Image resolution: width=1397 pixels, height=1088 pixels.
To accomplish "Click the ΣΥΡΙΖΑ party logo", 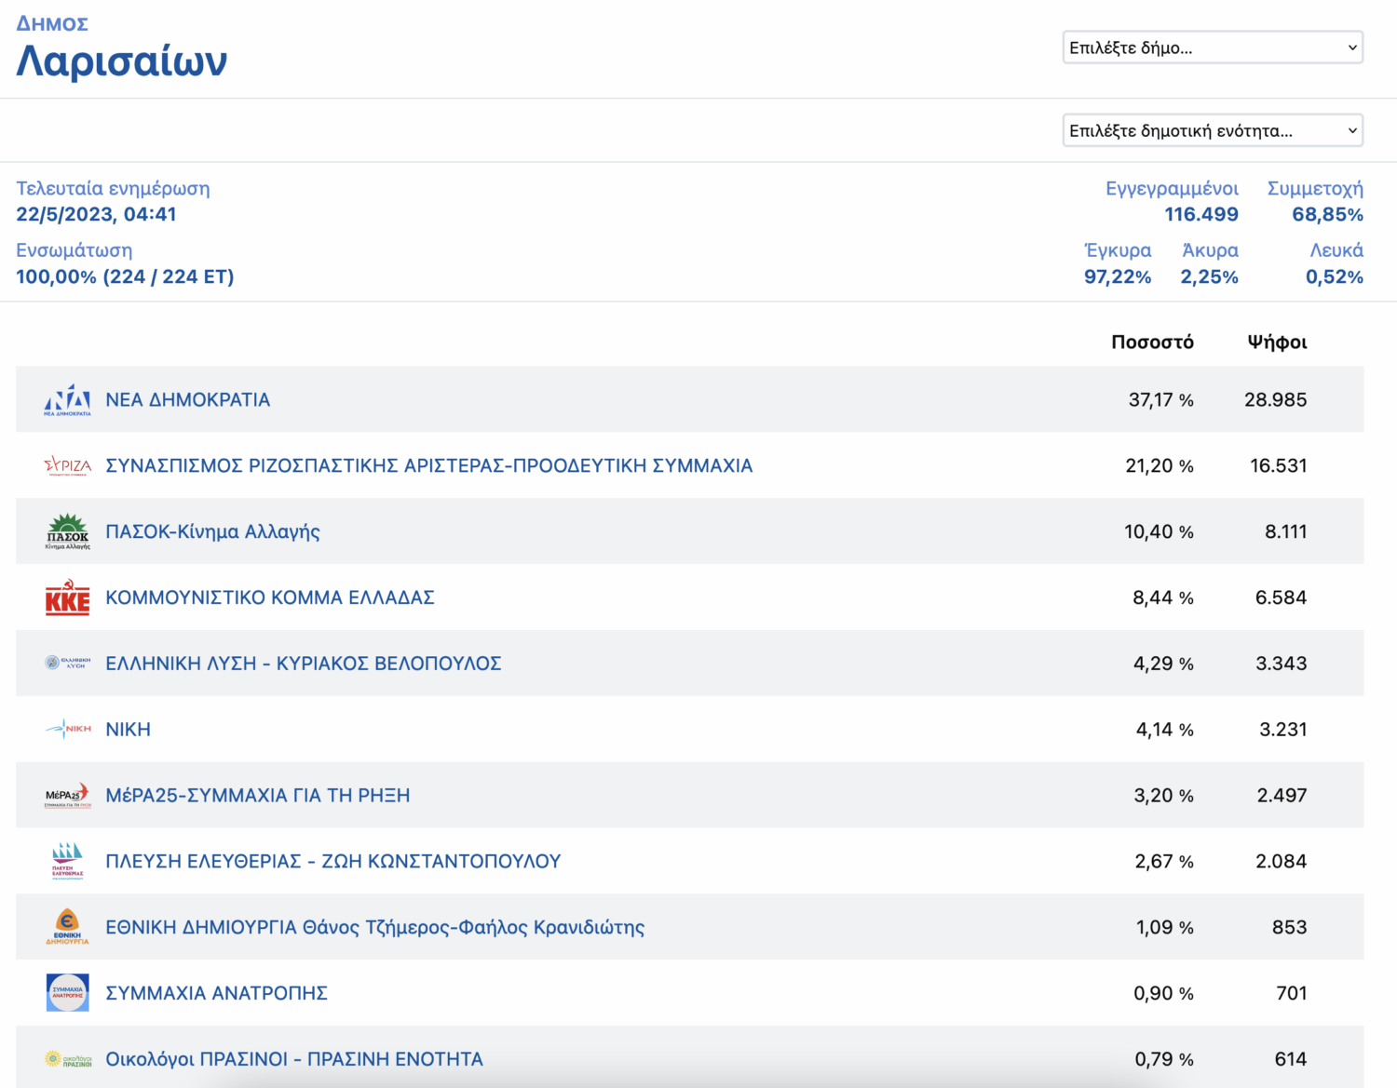I will click(x=68, y=465).
